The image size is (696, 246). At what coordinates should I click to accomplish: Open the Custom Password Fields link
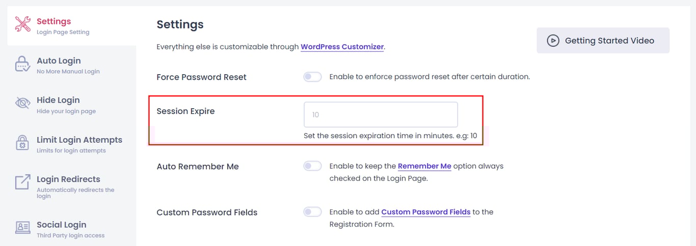coord(425,212)
